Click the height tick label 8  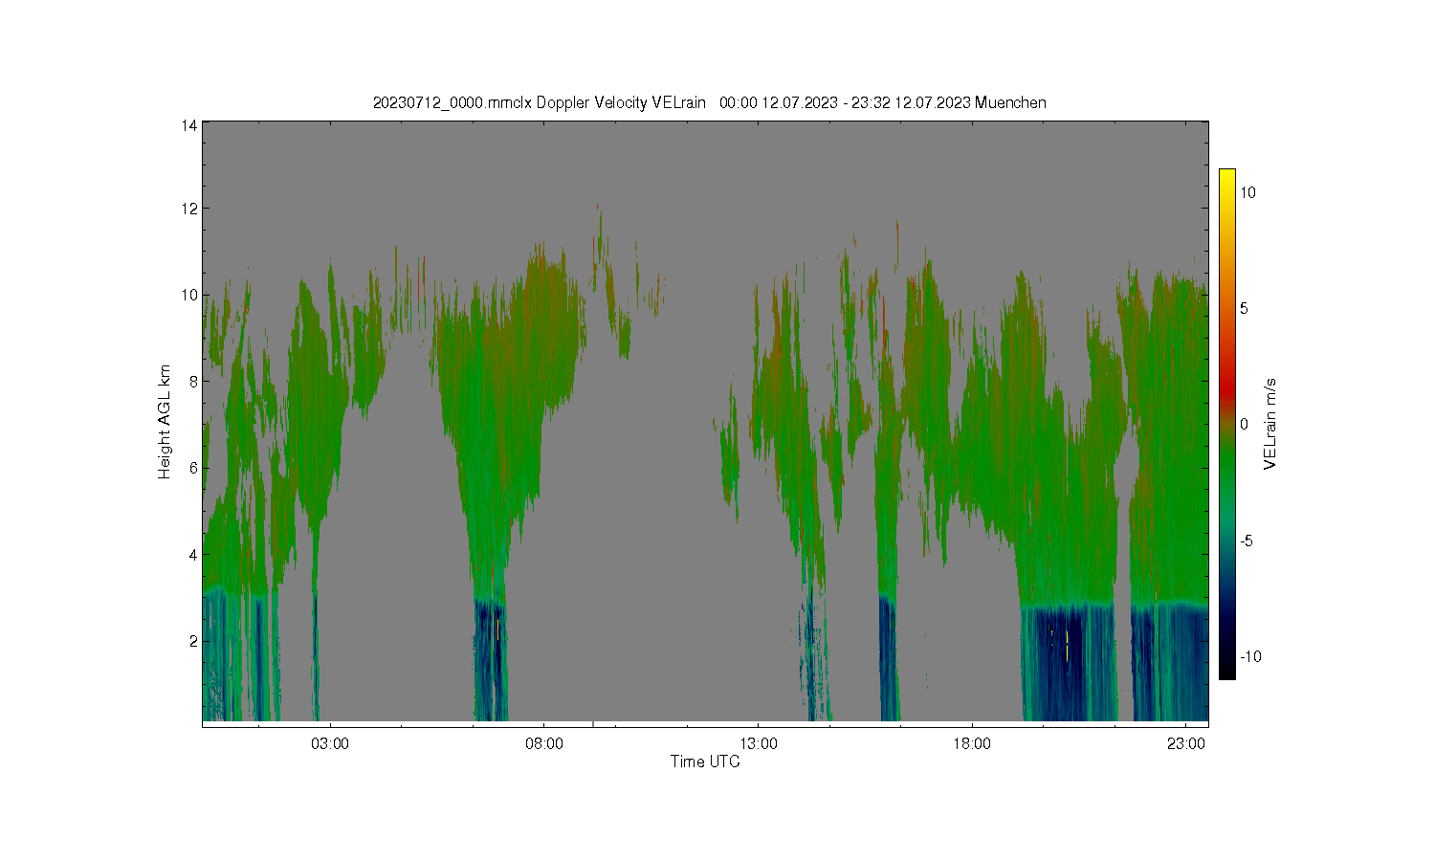point(193,381)
